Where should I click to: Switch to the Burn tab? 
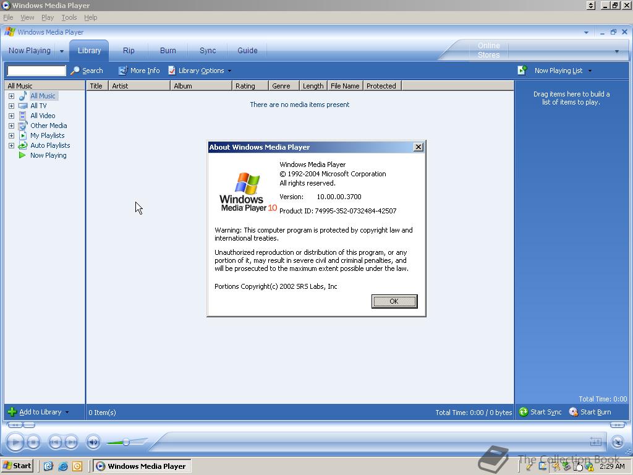[x=168, y=51]
